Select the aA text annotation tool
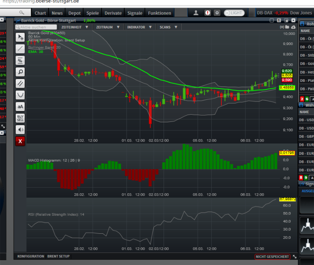 click(x=20, y=107)
